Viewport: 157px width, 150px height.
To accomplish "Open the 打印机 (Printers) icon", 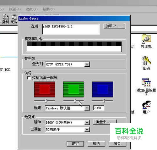I will (x=146, y=41).
